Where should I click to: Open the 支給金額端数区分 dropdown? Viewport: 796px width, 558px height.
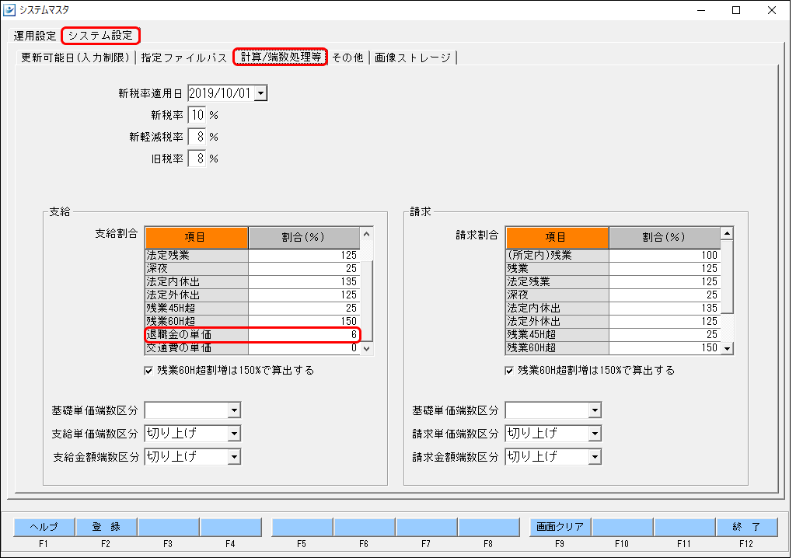click(234, 457)
